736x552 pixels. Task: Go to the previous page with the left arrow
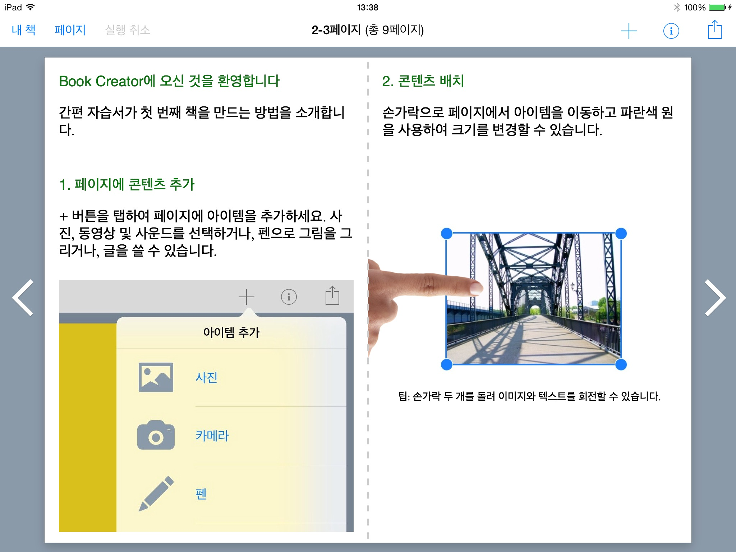tap(23, 298)
